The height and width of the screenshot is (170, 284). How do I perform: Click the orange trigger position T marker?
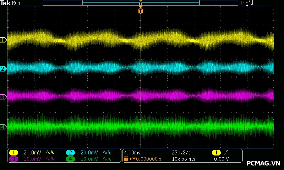[x=141, y=11]
